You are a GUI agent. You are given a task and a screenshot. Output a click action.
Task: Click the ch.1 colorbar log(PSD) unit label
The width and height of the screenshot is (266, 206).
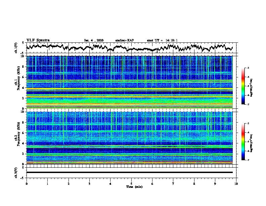(x=252, y=88)
